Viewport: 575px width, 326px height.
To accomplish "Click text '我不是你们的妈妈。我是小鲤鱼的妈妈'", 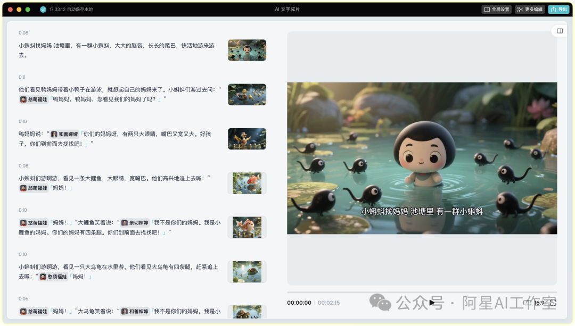I will (120, 228).
